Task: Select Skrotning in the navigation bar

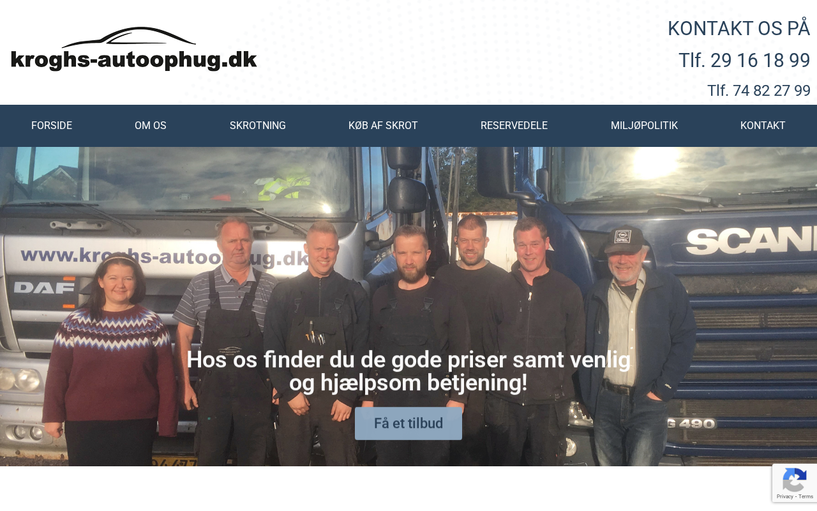Action: click(x=258, y=126)
